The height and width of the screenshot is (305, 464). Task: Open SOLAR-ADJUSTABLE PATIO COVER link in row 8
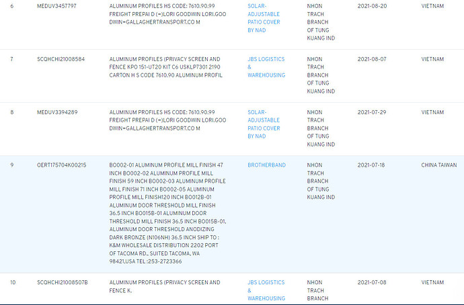pyautogui.click(x=264, y=124)
